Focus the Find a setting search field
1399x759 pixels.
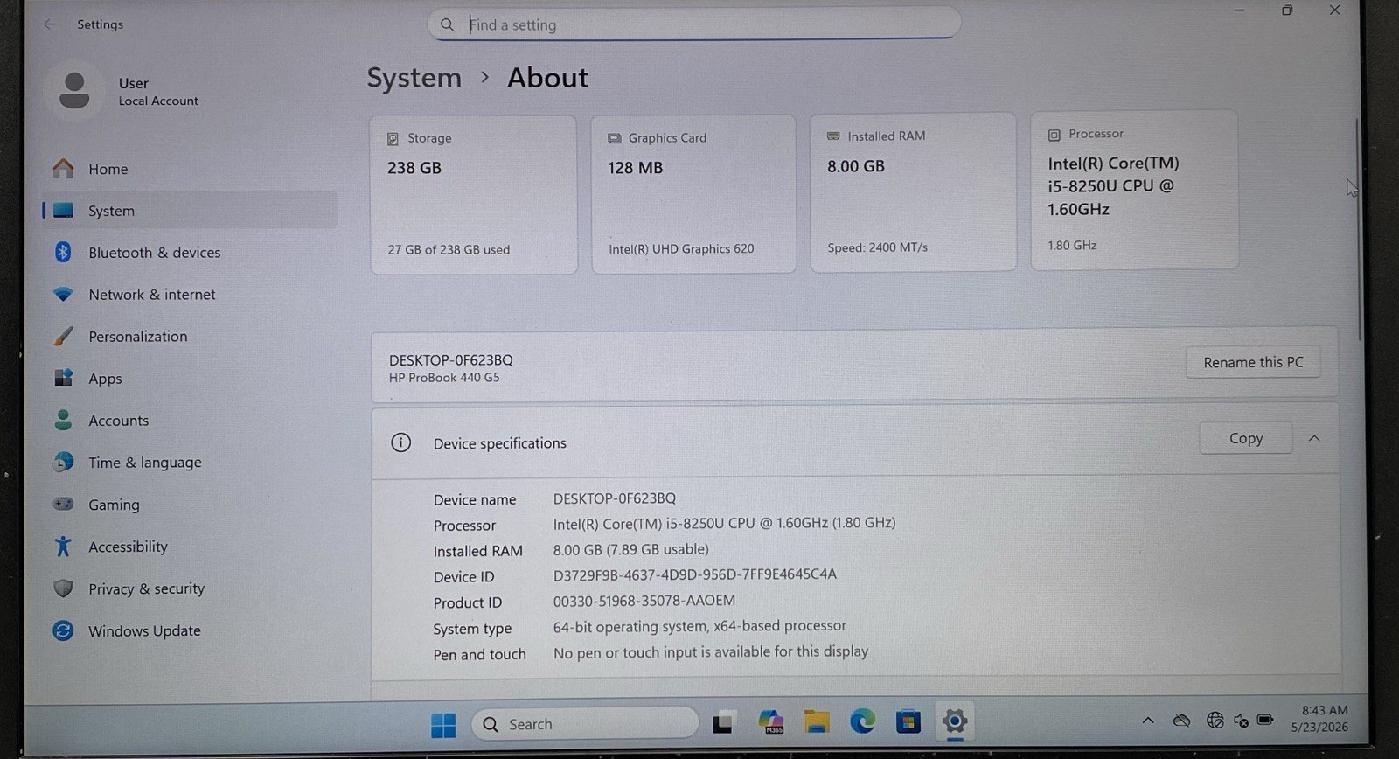[x=694, y=24]
